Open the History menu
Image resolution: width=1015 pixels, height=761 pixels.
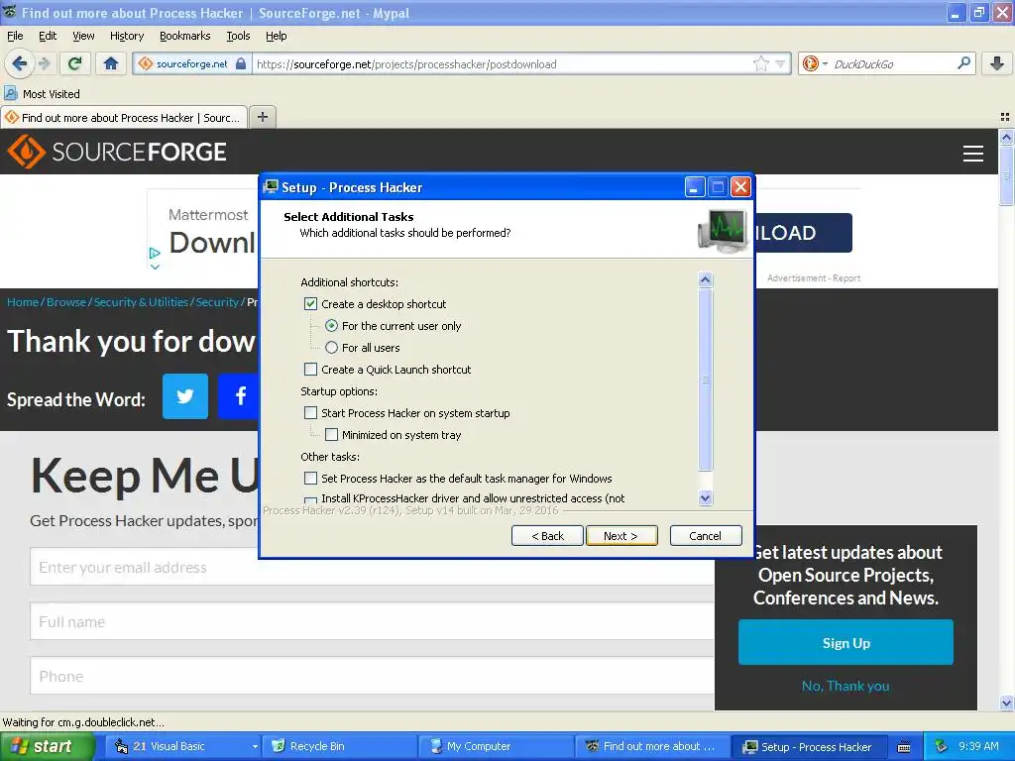tap(127, 36)
